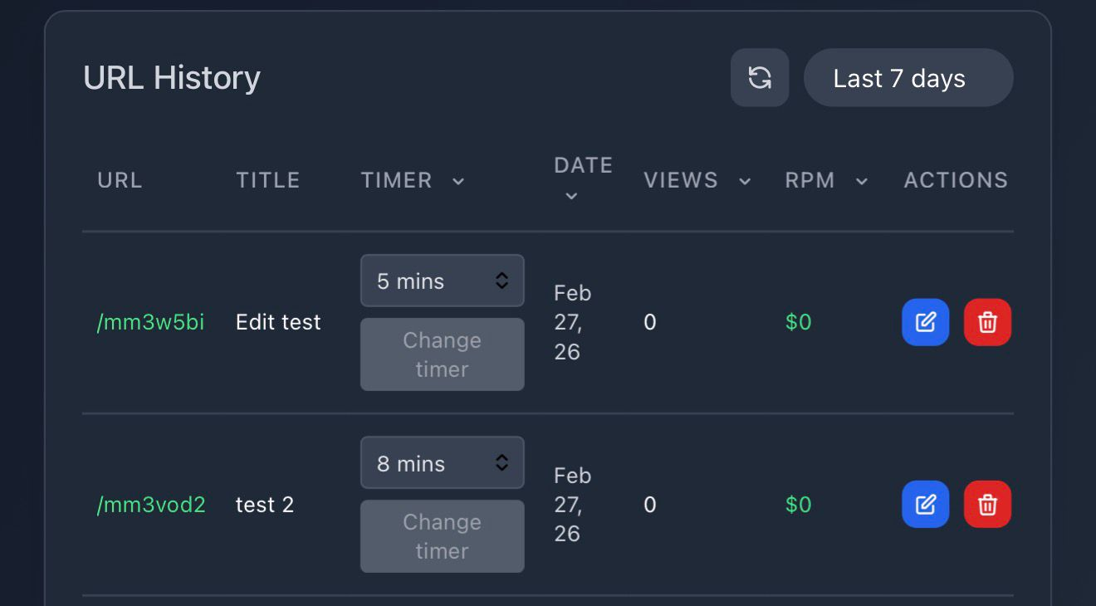
Task: Click Change timer for Edit test
Action: coord(442,354)
